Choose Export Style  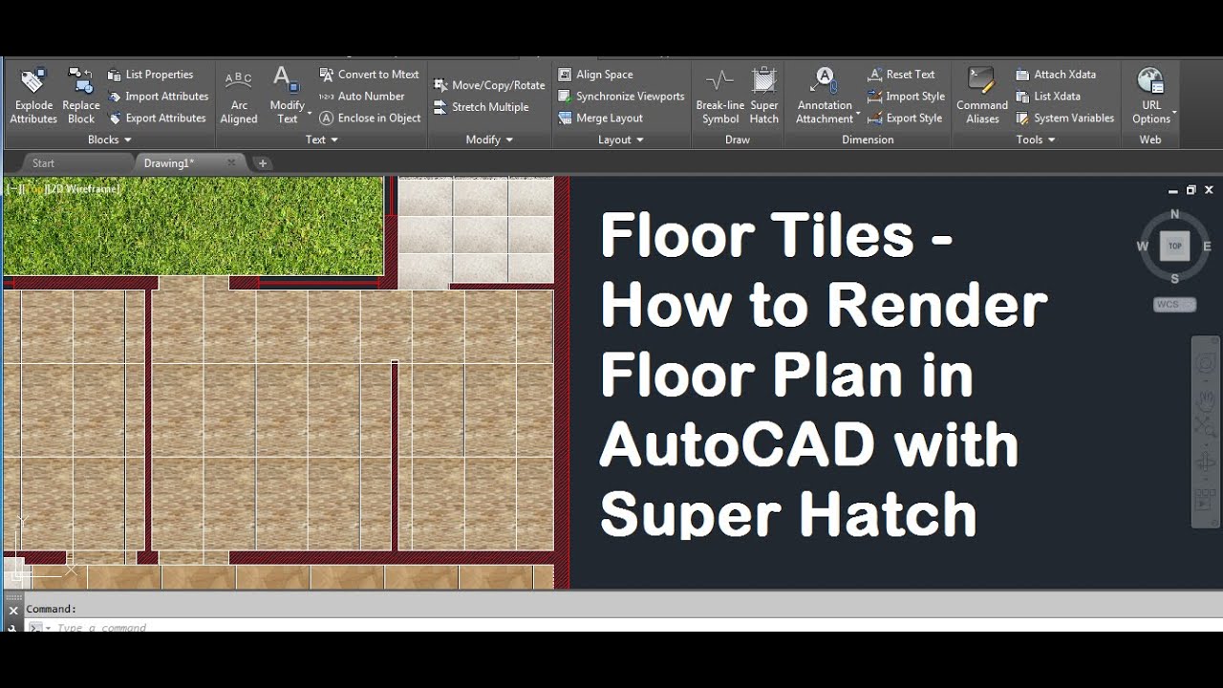tap(905, 118)
